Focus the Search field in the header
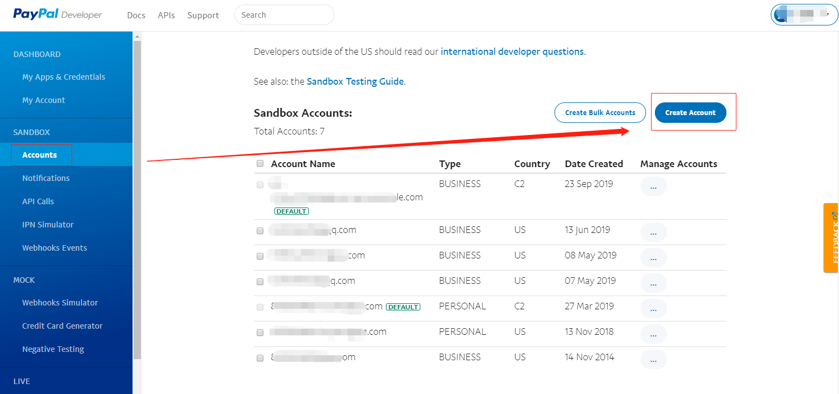 [x=284, y=15]
